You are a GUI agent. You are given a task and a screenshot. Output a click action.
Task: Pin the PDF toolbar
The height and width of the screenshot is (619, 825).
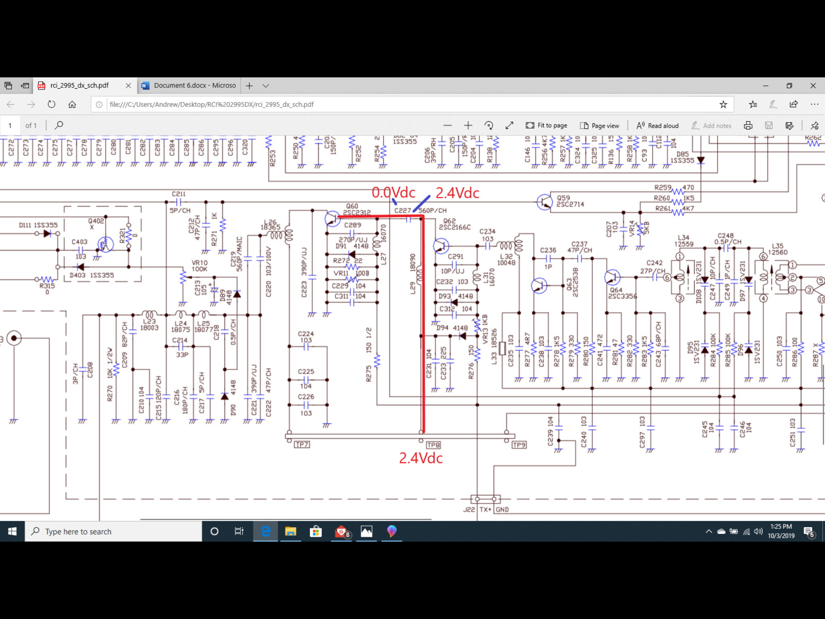(x=814, y=125)
